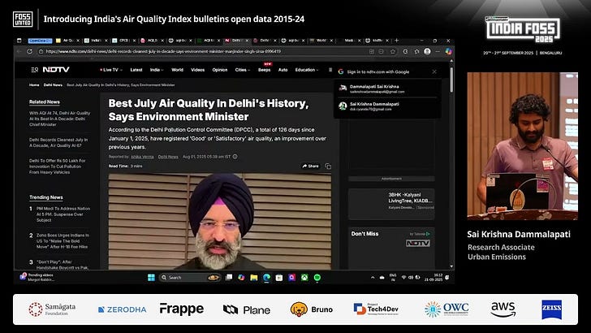Image resolution: width=591 pixels, height=333 pixels.
Task: Go to Home in the breadcrumb
Action: [34, 84]
